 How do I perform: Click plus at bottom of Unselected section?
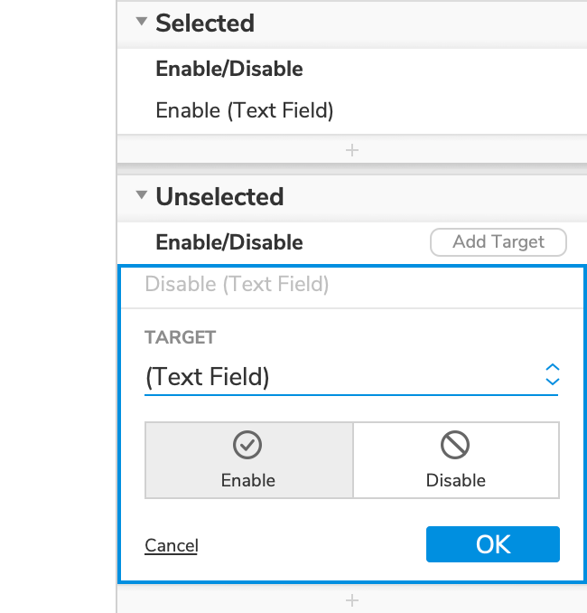tap(352, 600)
